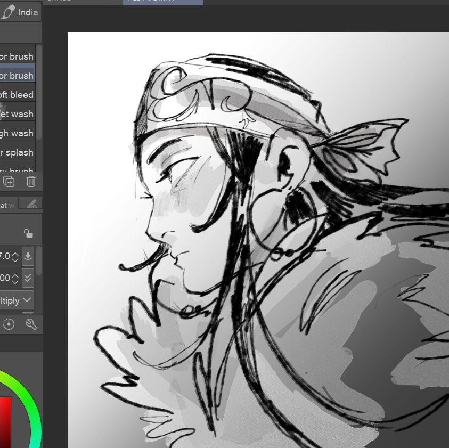Click the sub tool list scrollbar
Screen dimensions: 449x448
(39, 92)
